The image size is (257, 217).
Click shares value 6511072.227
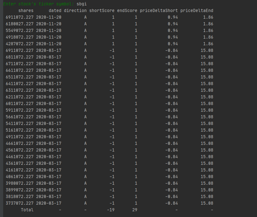pos(20,77)
